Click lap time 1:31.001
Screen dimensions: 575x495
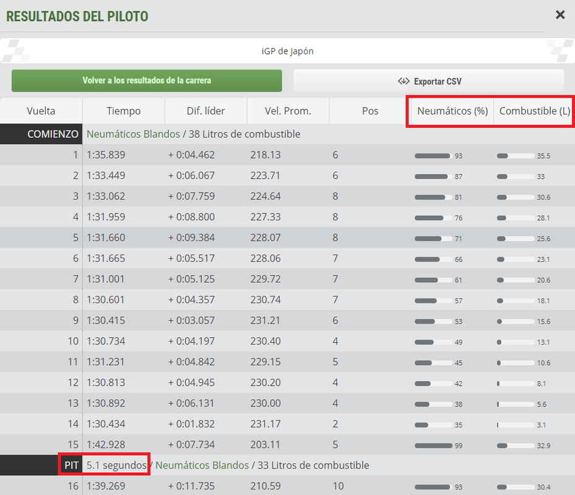point(106,279)
